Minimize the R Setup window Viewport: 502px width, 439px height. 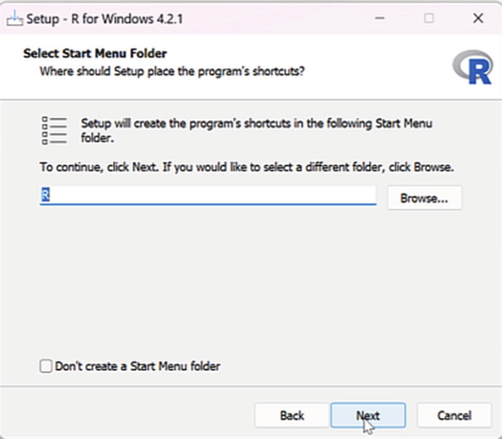380,19
